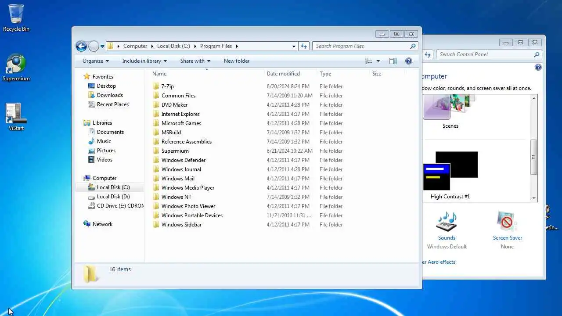This screenshot has width=562, height=316.
Task: Open Explorer help question mark icon
Action: [x=409, y=61]
